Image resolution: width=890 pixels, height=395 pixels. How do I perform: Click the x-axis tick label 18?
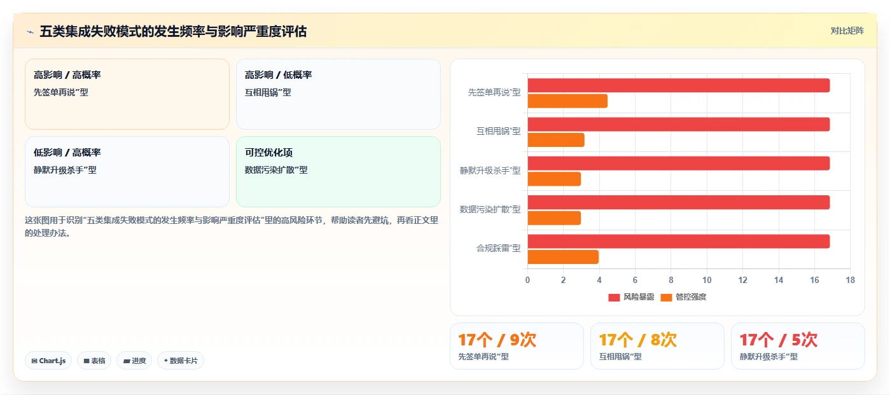pos(851,280)
